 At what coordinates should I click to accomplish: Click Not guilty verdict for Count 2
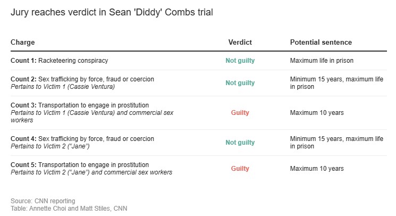point(240,83)
